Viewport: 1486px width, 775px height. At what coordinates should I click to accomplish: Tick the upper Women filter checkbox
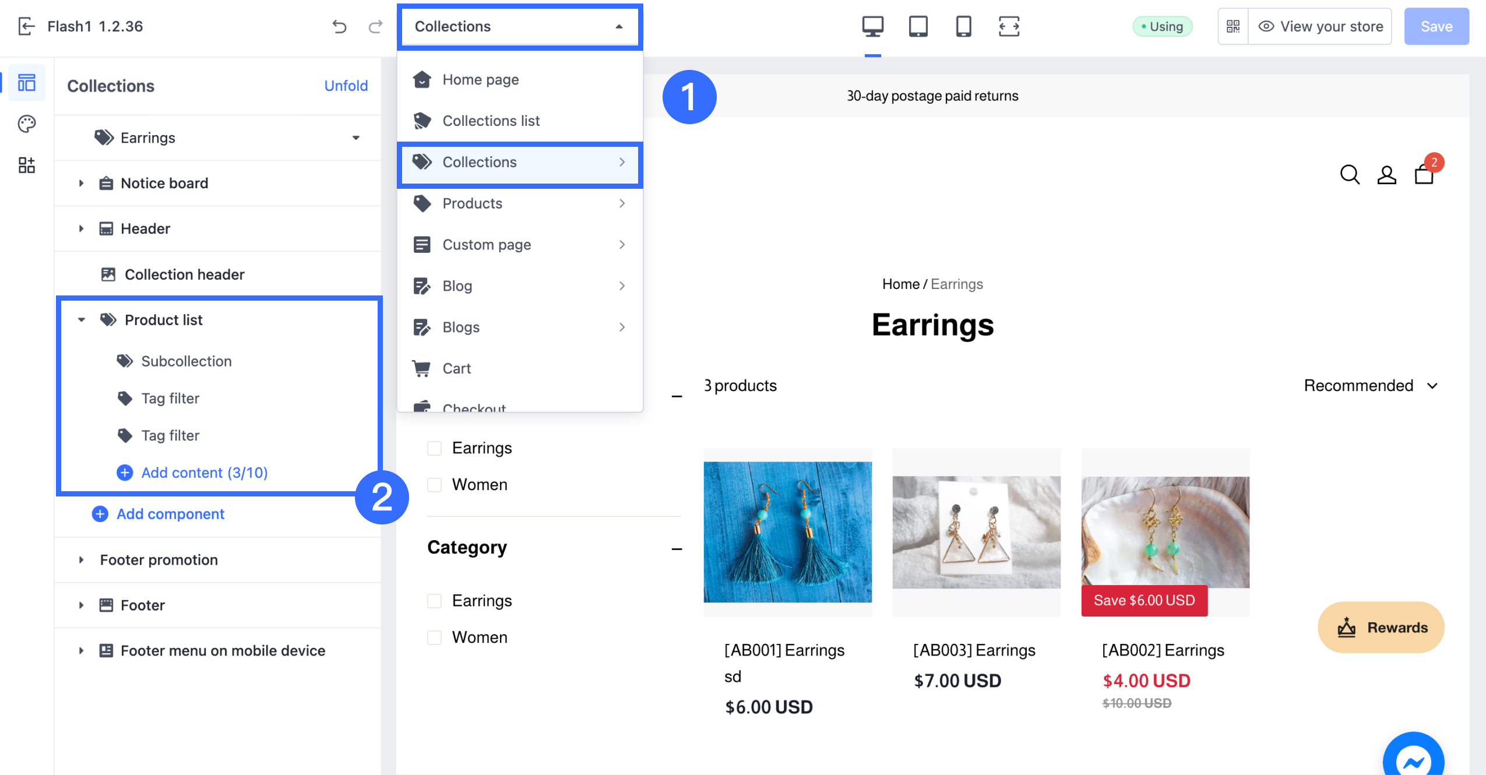(x=435, y=485)
